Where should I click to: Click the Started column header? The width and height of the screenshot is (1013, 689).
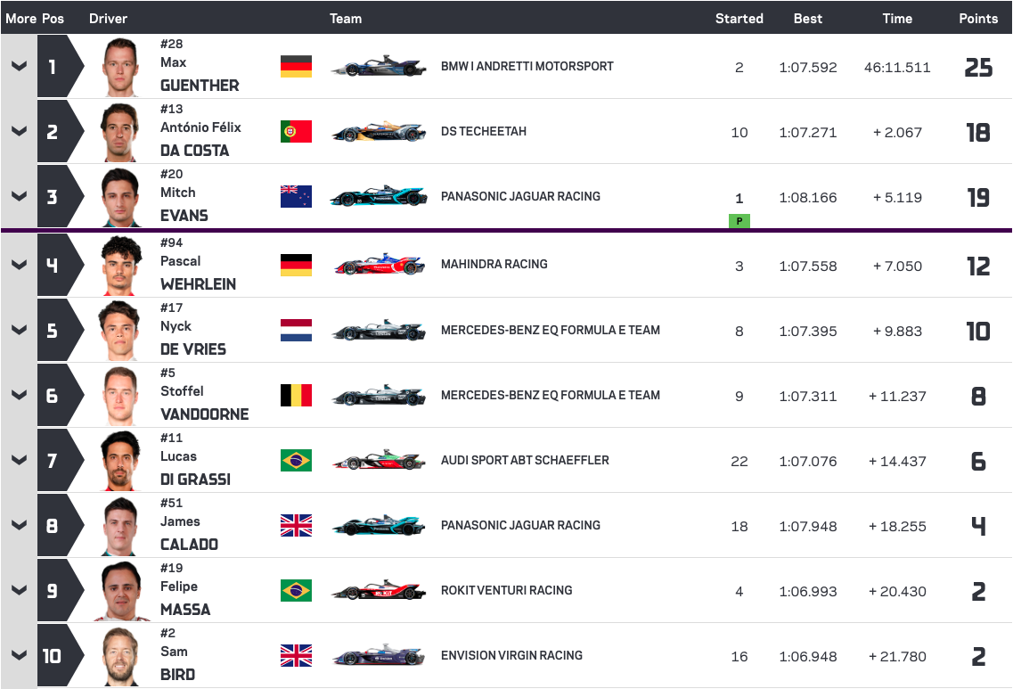[739, 18]
